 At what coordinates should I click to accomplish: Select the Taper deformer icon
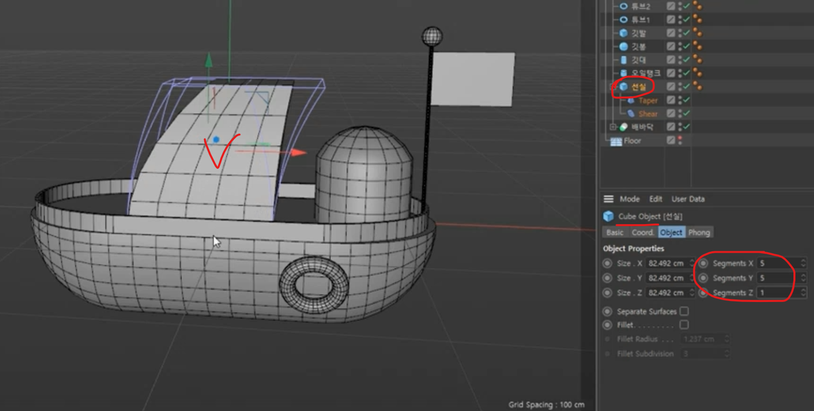click(x=631, y=100)
